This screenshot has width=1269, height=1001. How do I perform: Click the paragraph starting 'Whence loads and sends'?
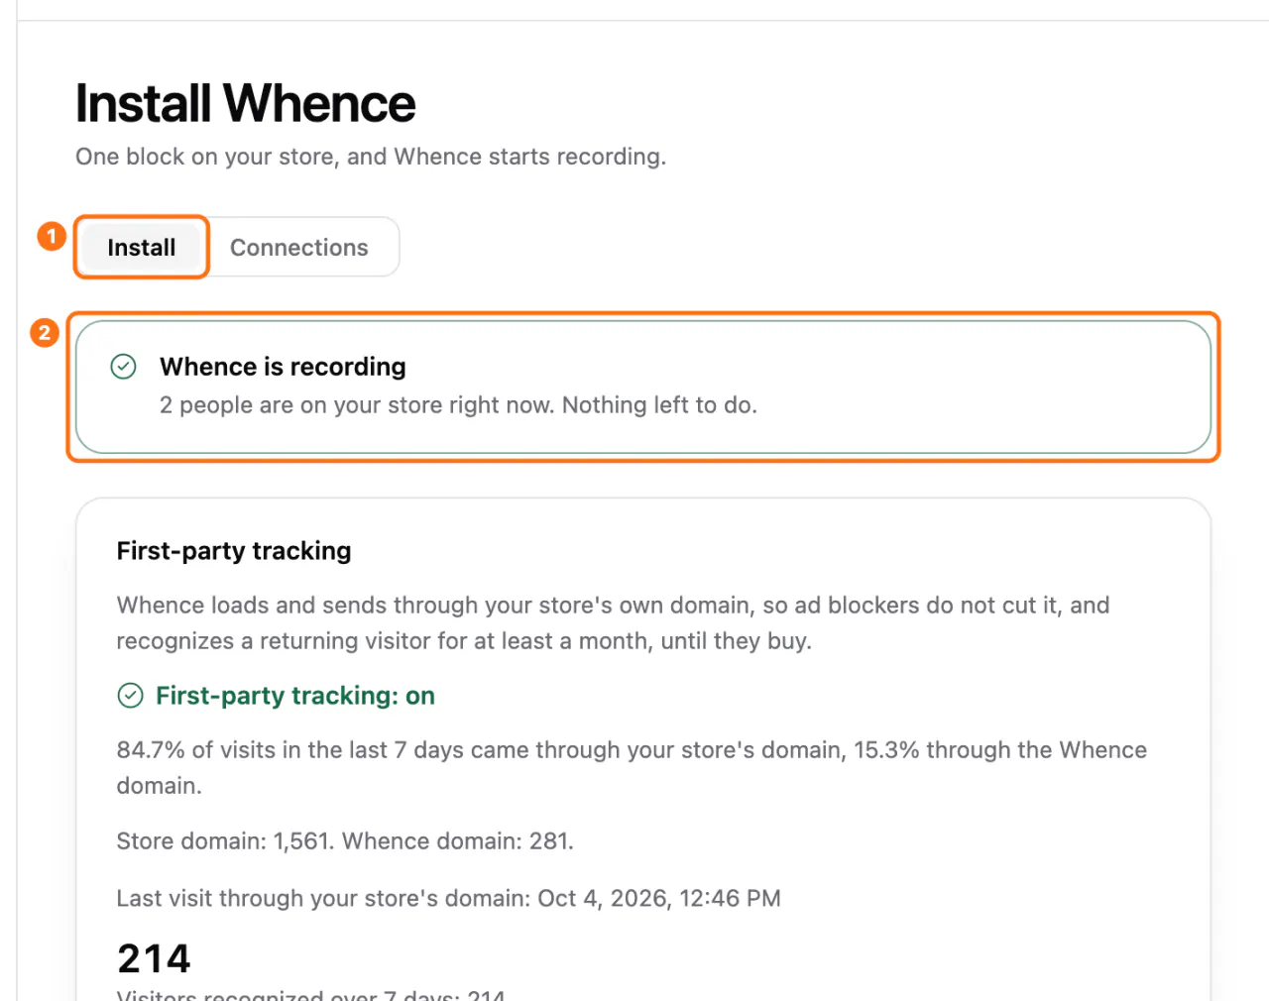613,622
